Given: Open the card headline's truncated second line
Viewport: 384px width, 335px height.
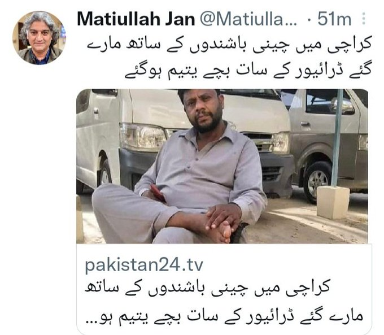Looking at the screenshot, I should [x=224, y=317].
